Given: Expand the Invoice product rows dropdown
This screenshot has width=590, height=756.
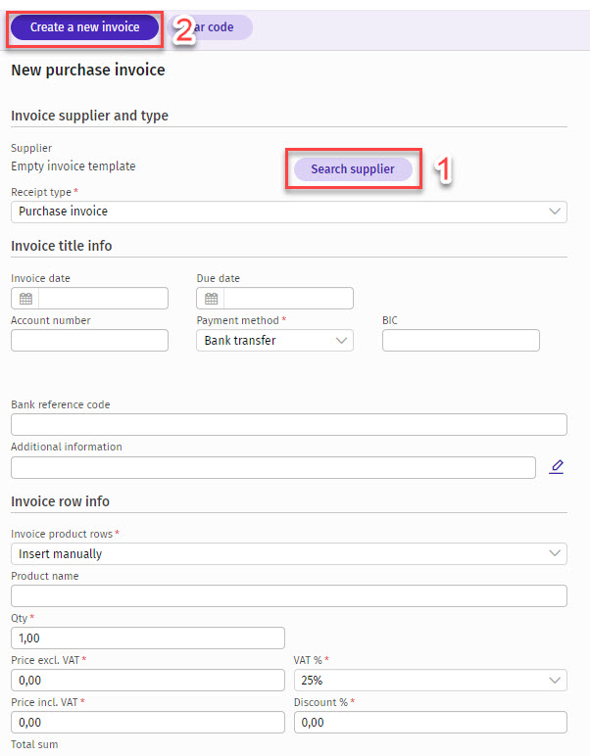Looking at the screenshot, I should tap(288, 554).
